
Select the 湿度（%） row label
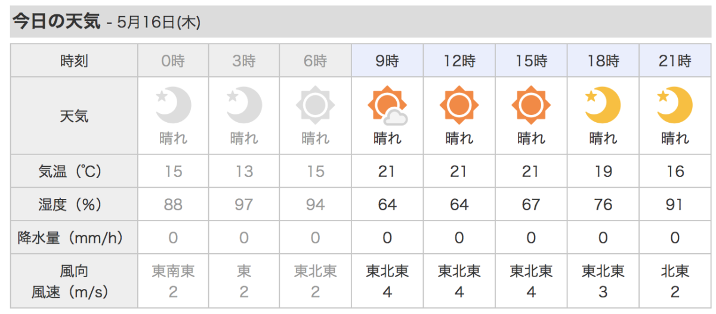point(74,204)
